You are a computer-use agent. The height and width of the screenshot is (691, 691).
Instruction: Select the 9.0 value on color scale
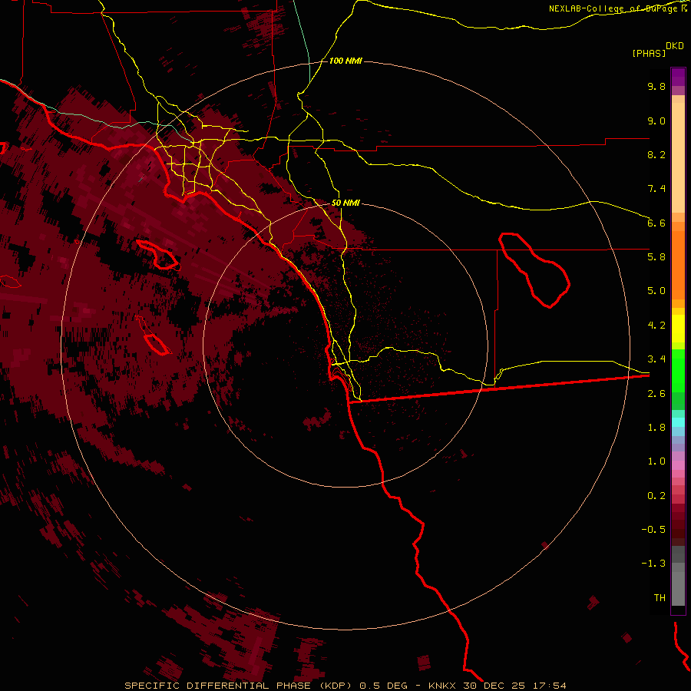656,121
